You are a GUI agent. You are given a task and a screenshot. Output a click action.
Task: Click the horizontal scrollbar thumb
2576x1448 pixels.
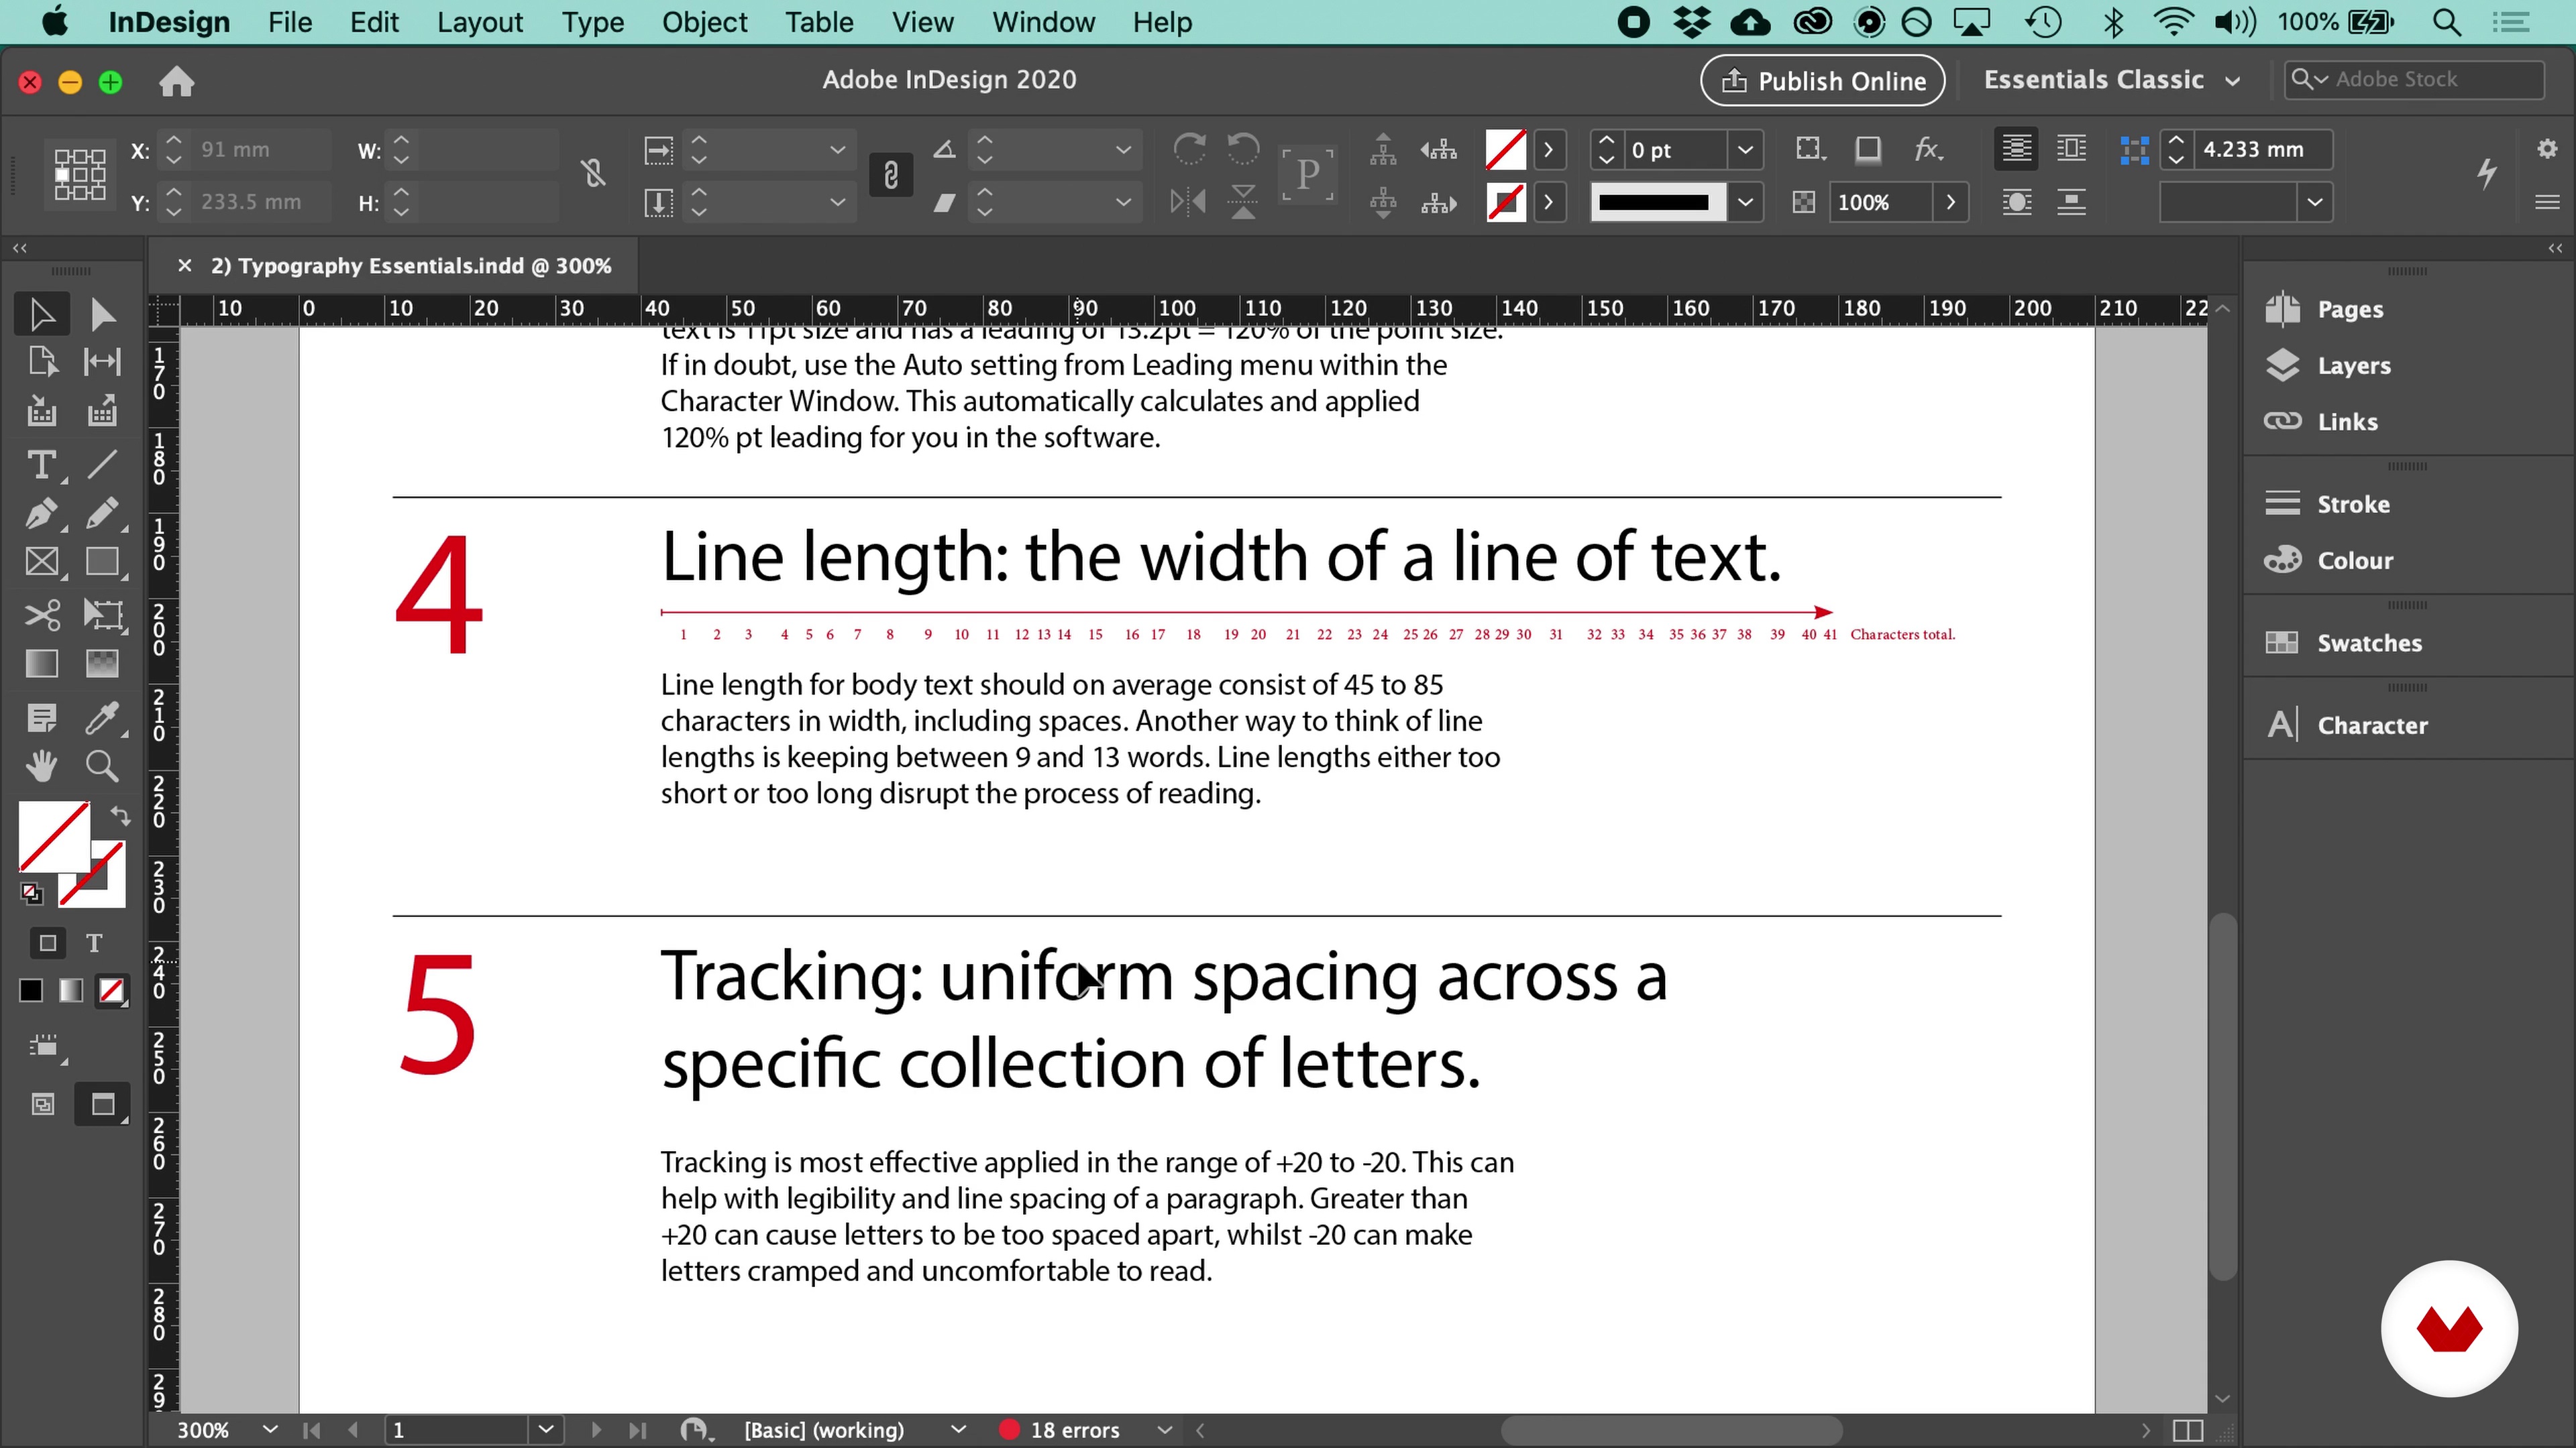click(1671, 1430)
